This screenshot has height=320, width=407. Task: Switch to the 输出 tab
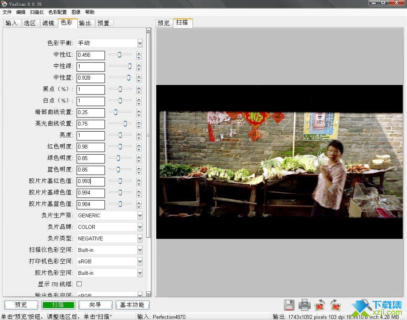tap(85, 23)
